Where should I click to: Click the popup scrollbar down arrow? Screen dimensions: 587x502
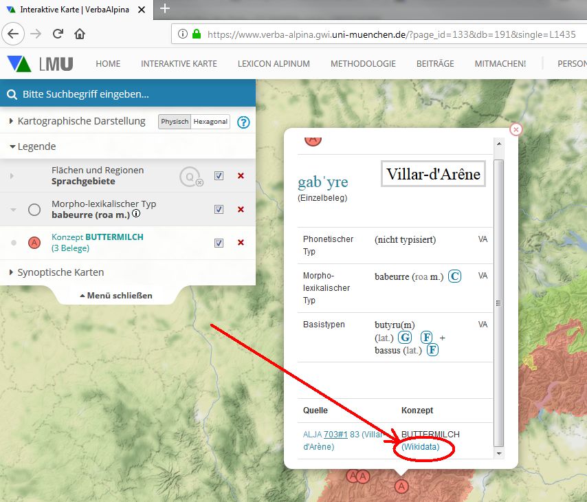pos(498,454)
